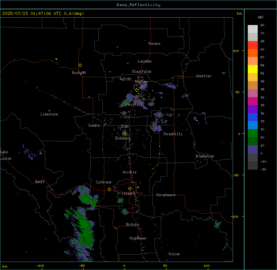This screenshot has height=270, width=277.
Task: Select the yellow diamond marker below Cochrane
Action: (x=109, y=189)
